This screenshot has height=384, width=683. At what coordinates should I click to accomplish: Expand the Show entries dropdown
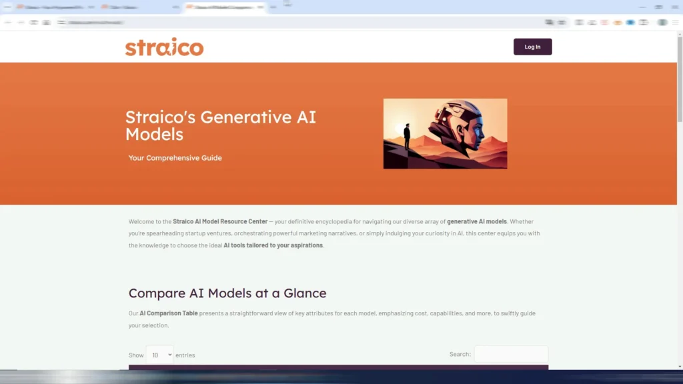click(159, 355)
